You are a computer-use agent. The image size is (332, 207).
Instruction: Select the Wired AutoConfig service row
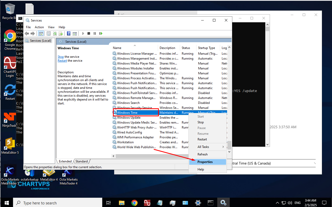click(170, 132)
